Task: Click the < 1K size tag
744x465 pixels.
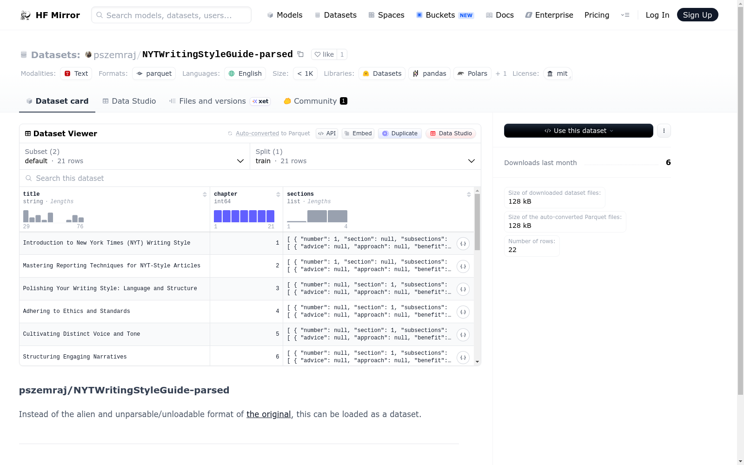Action: 305,73
